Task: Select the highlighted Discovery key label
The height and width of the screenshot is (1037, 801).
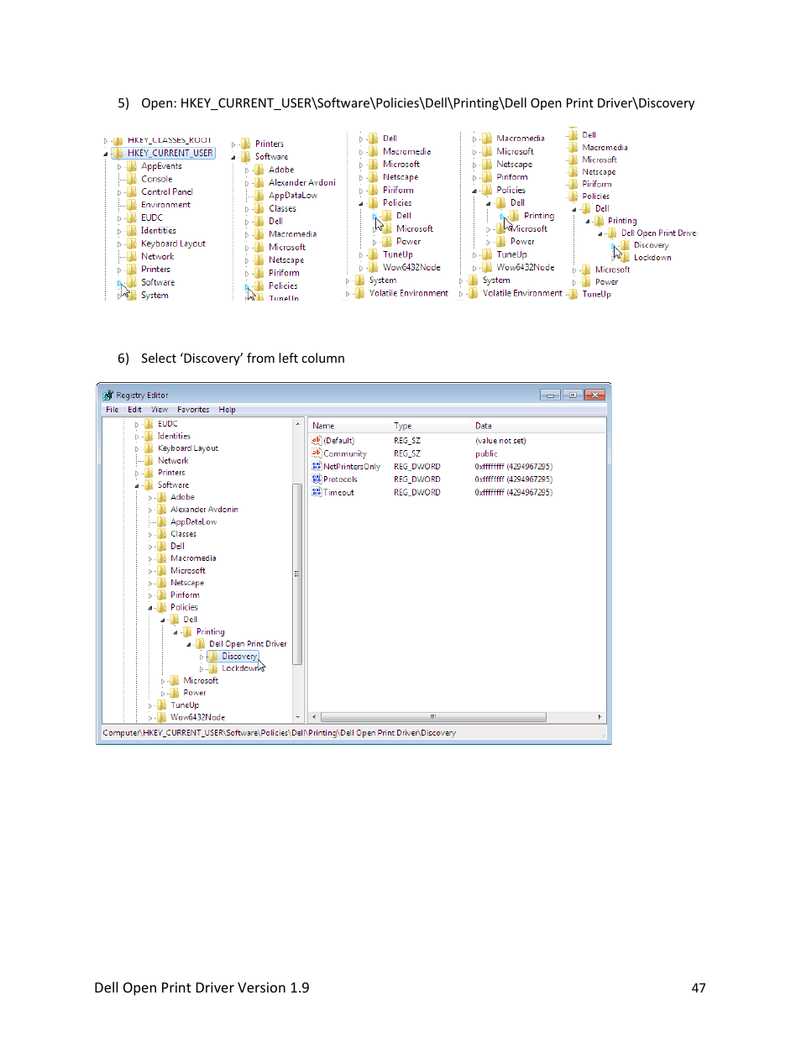Action: pyautogui.click(x=239, y=657)
